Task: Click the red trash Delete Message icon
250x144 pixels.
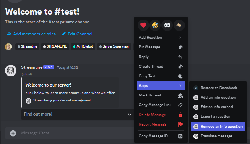Action: click(180, 115)
